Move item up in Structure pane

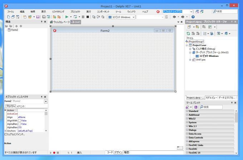[16, 26]
